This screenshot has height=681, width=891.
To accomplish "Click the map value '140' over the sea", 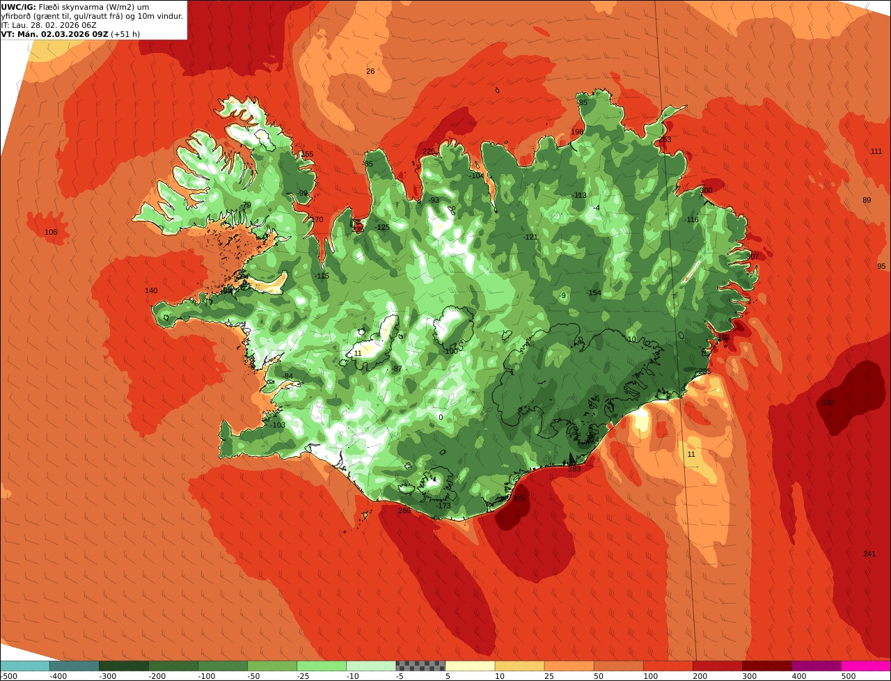I will click(x=151, y=291).
